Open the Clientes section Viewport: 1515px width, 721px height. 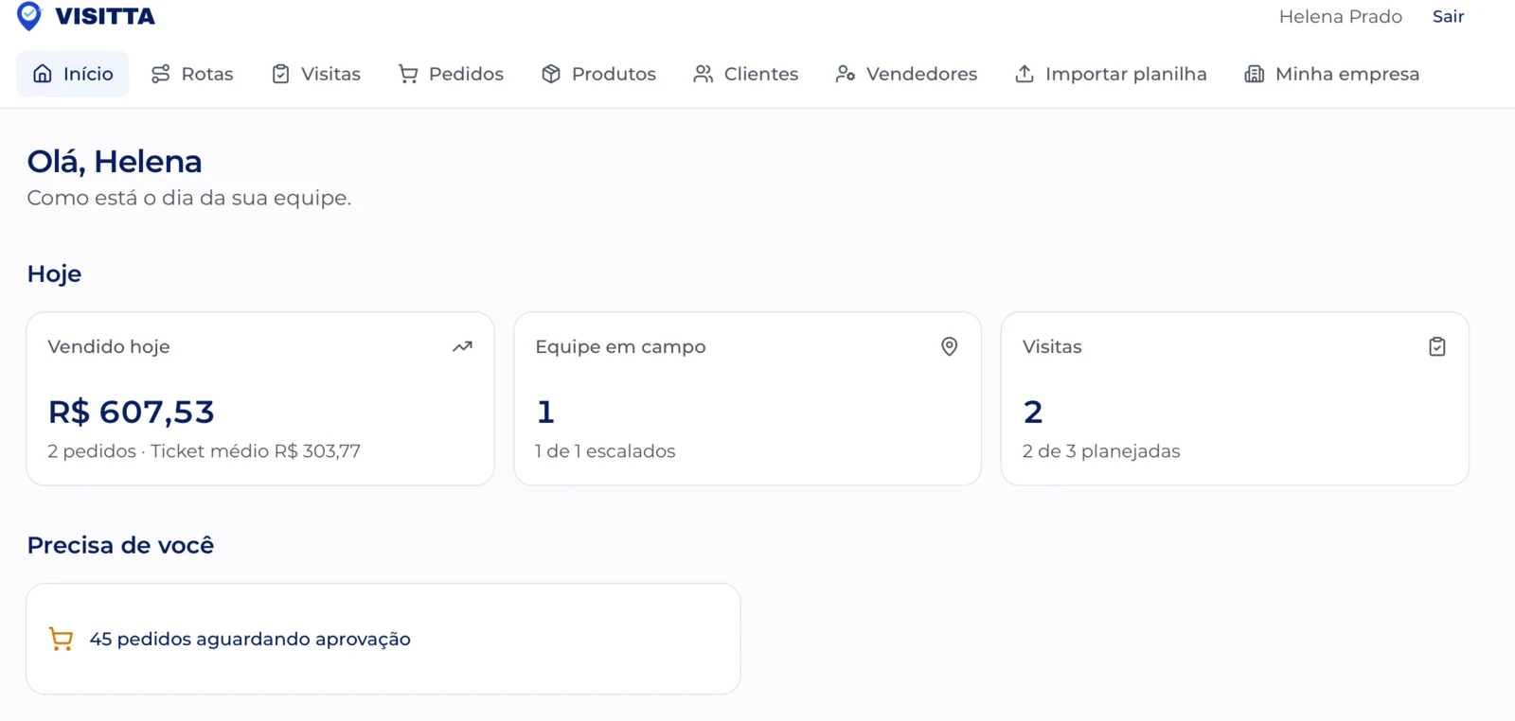(x=746, y=74)
